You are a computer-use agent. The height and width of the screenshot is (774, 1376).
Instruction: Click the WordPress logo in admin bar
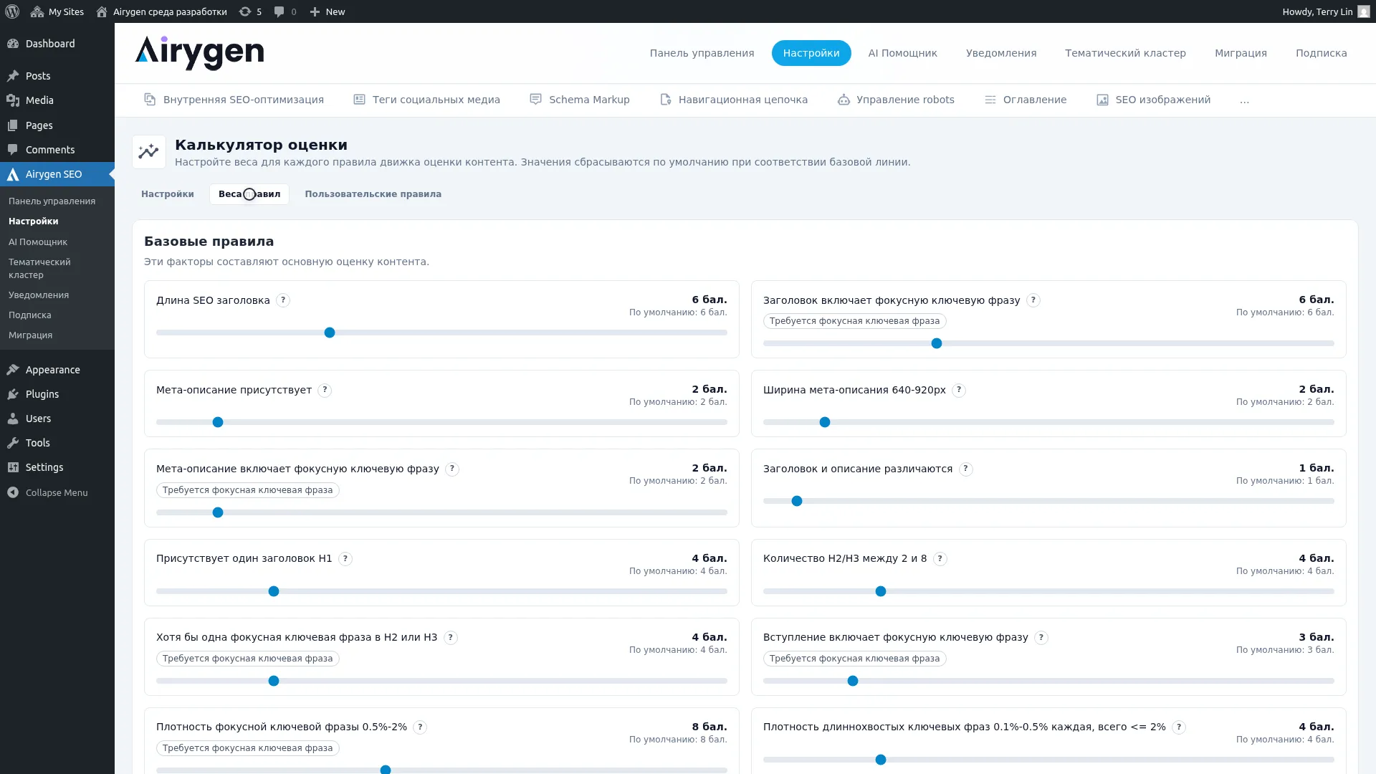12,11
